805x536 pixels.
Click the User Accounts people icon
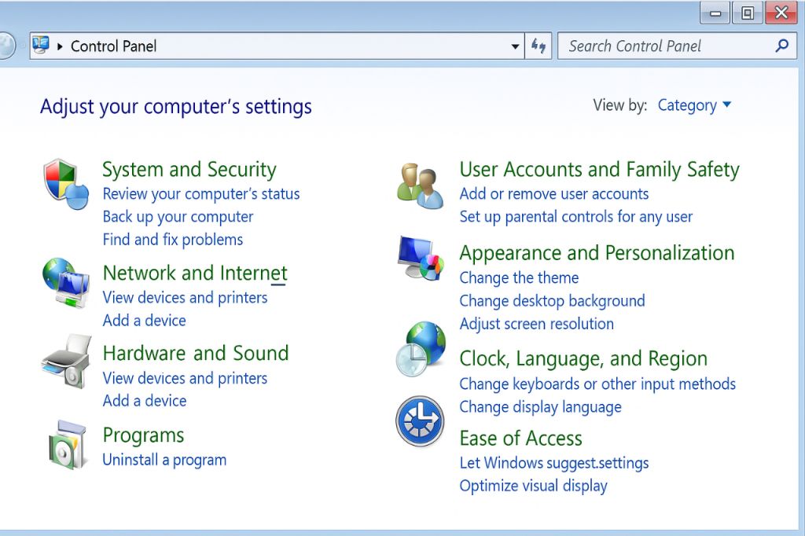pyautogui.click(x=420, y=185)
